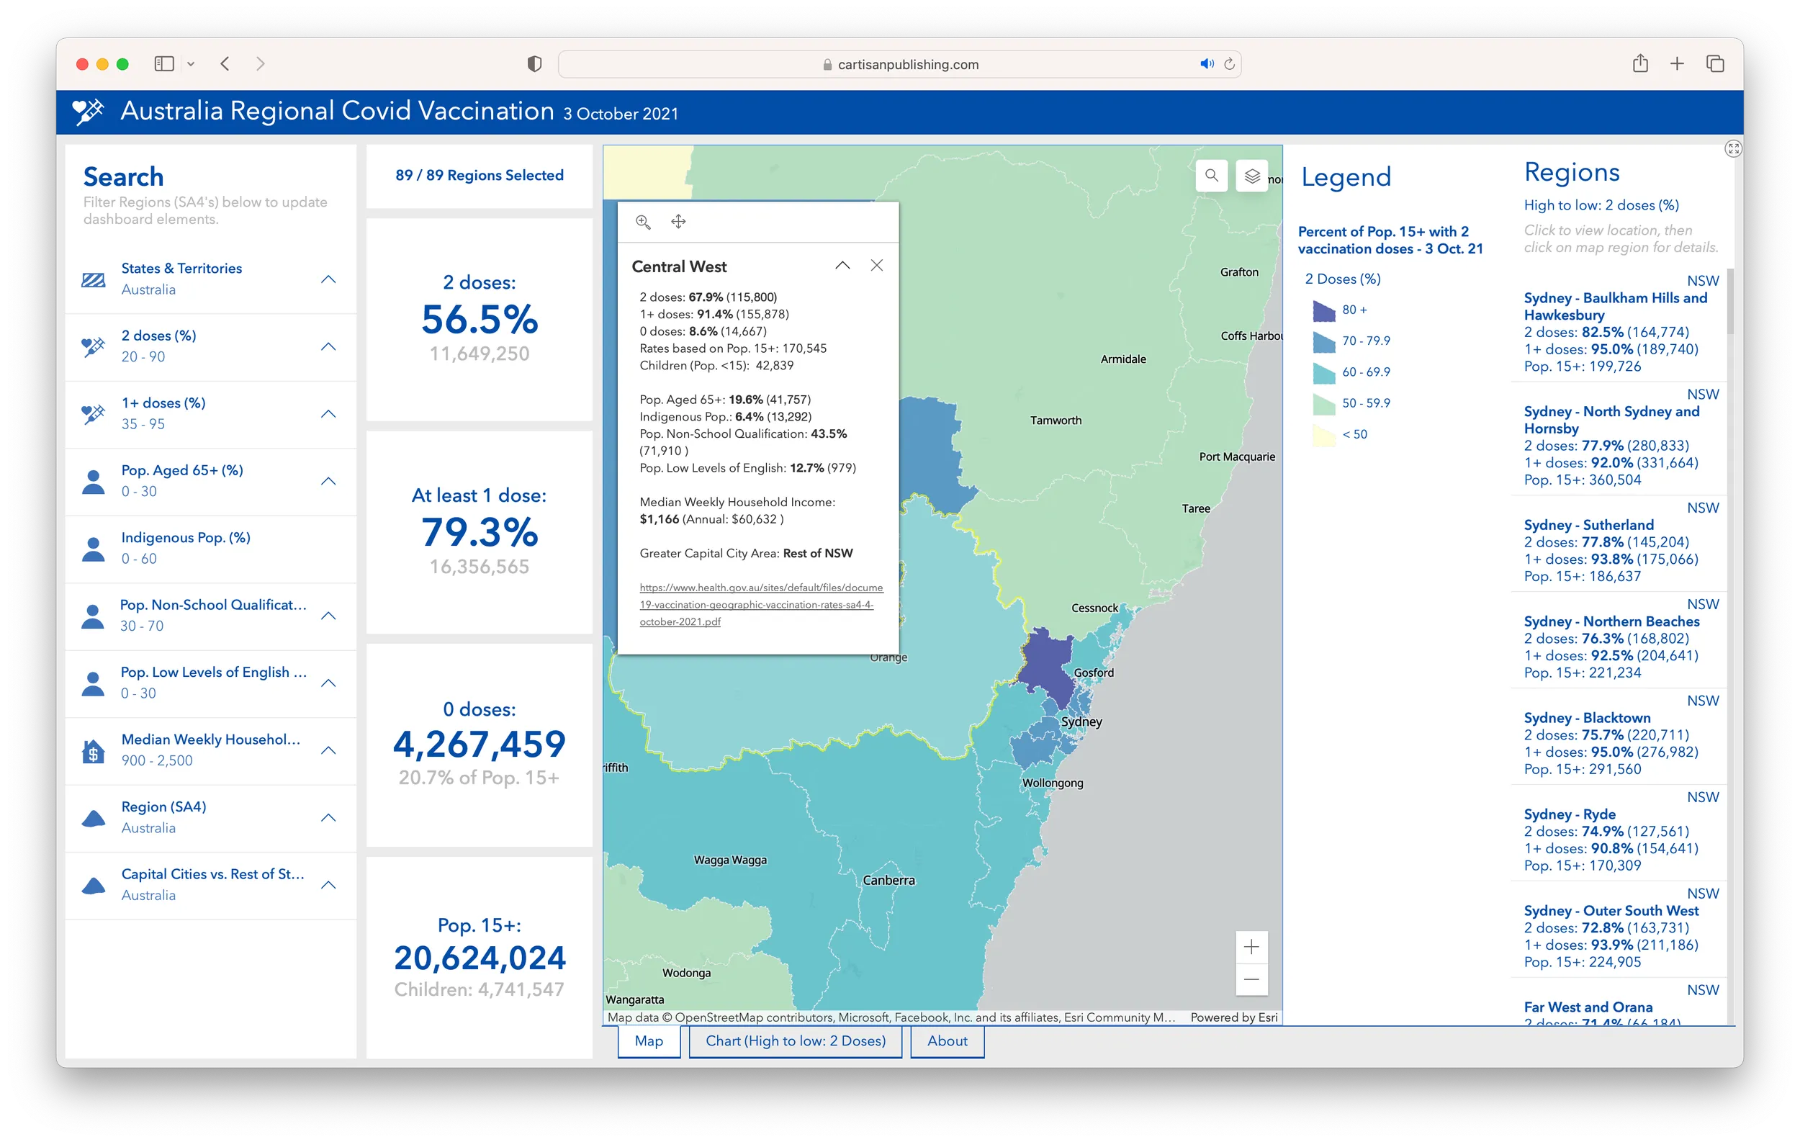Show the Safari tab overview
The width and height of the screenshot is (1800, 1142).
point(1715,63)
